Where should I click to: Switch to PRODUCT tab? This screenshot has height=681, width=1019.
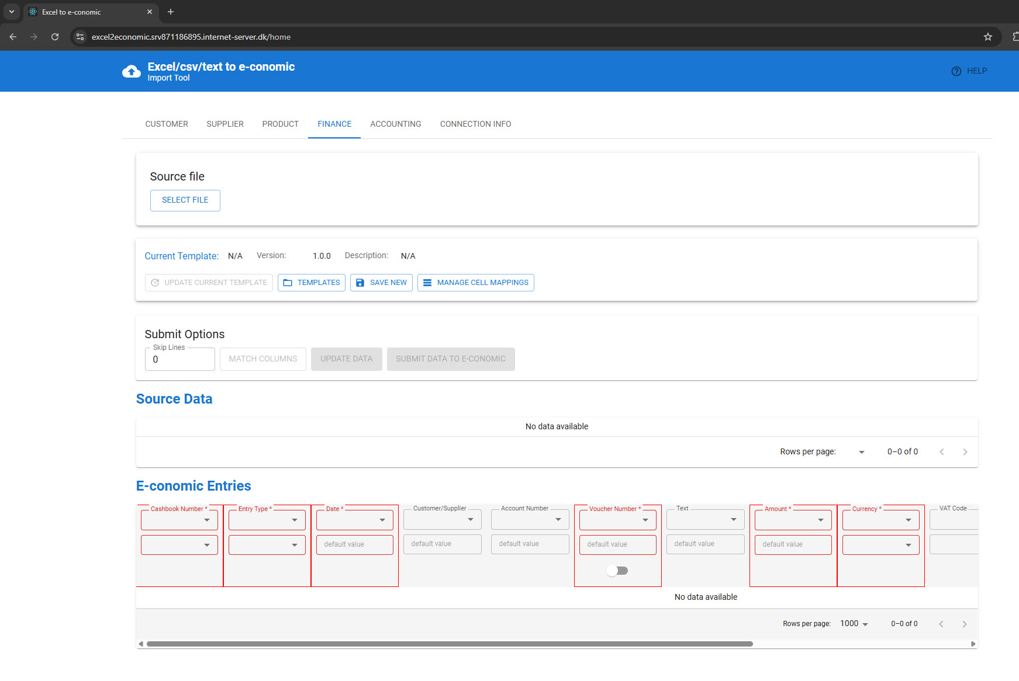(281, 124)
